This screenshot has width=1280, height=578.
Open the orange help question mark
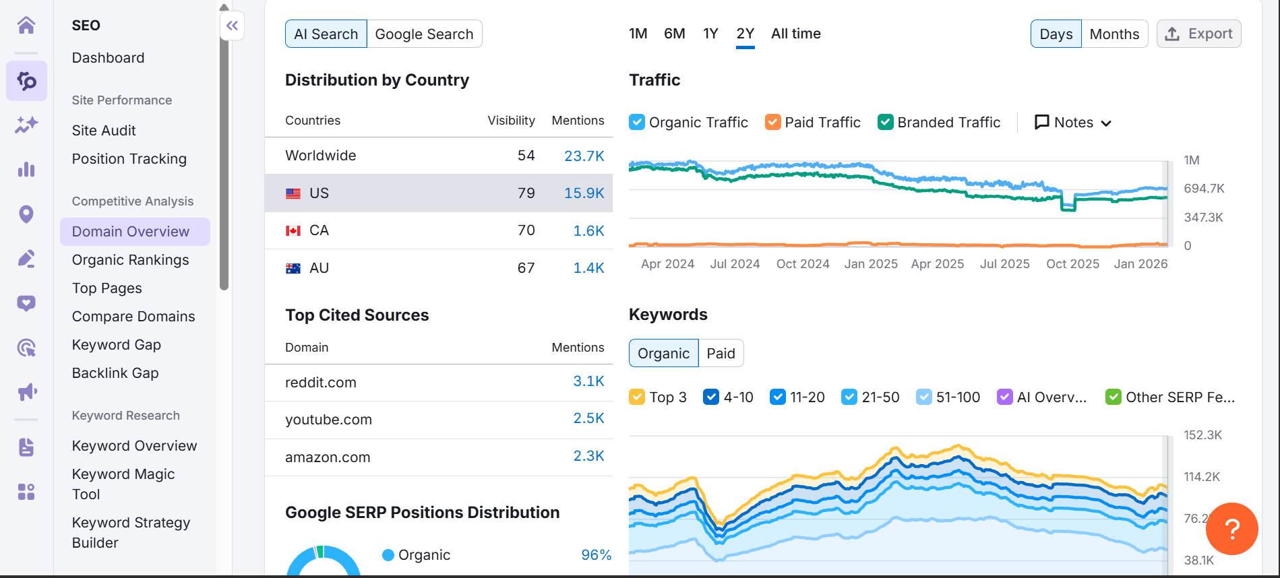tap(1232, 529)
